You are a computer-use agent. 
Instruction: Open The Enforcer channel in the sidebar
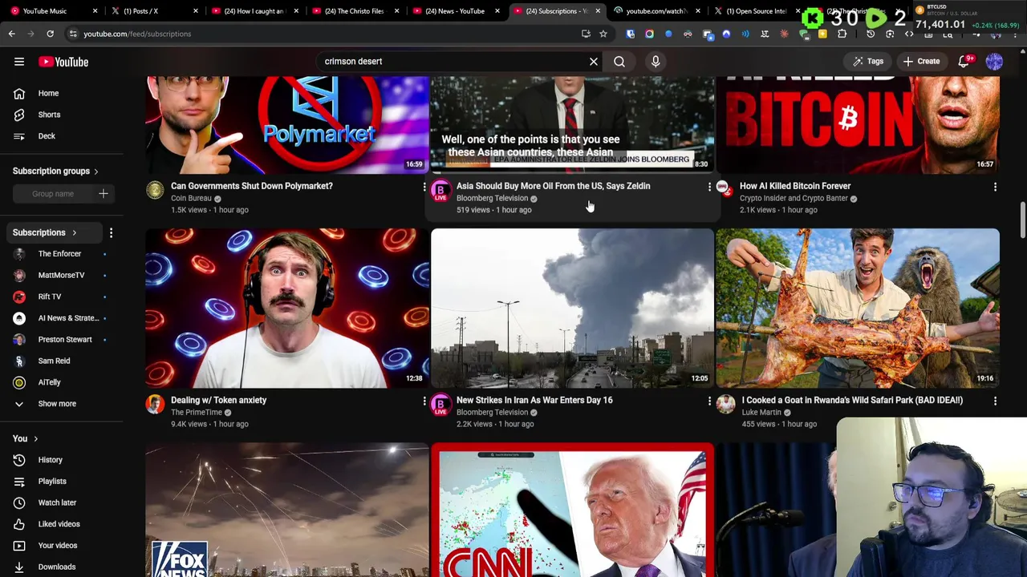click(60, 253)
